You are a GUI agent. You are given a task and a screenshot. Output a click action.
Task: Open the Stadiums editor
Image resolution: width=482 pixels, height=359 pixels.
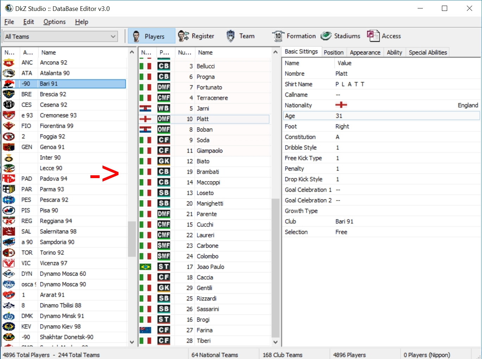tap(341, 36)
